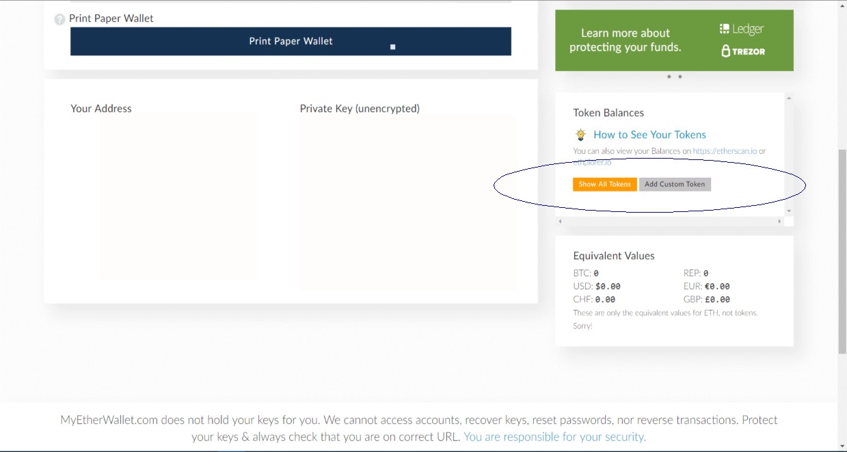Click Token Balances panel scroll-down arrow
This screenshot has width=847, height=452.
789,211
